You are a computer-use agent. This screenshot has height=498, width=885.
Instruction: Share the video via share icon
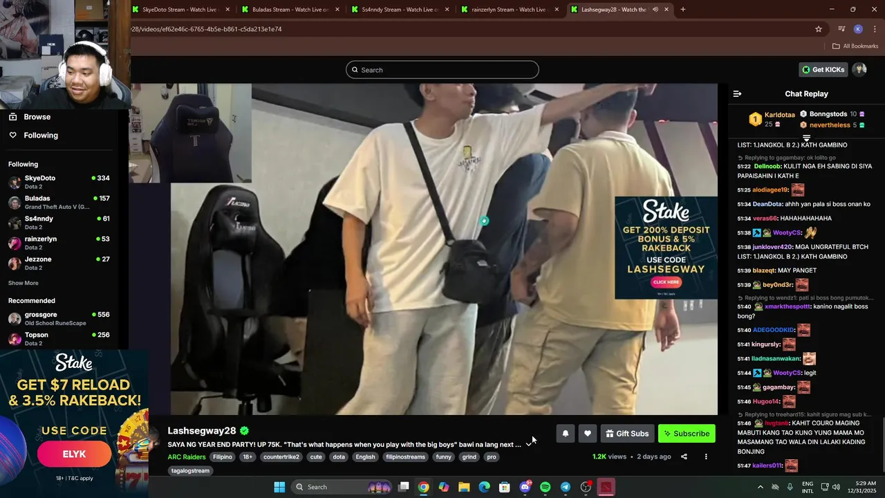[684, 456]
